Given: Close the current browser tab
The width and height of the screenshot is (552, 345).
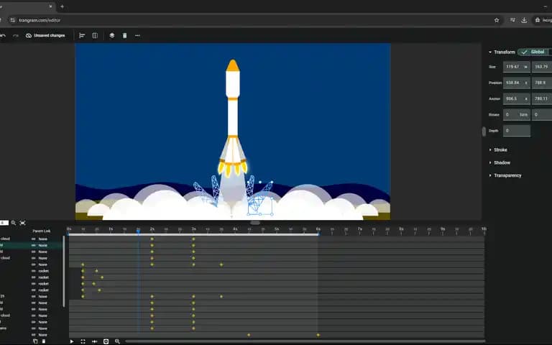Looking at the screenshot, I should (51, 6).
